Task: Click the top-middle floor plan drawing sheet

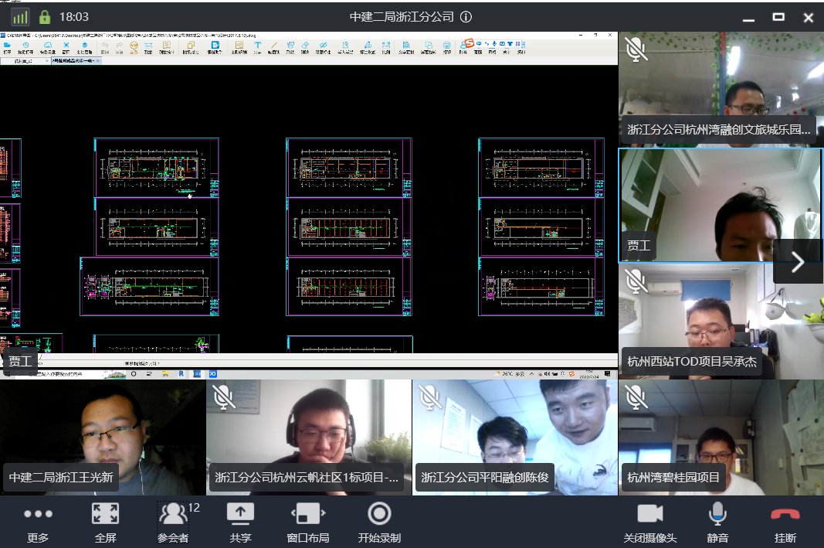Action: [x=349, y=168]
